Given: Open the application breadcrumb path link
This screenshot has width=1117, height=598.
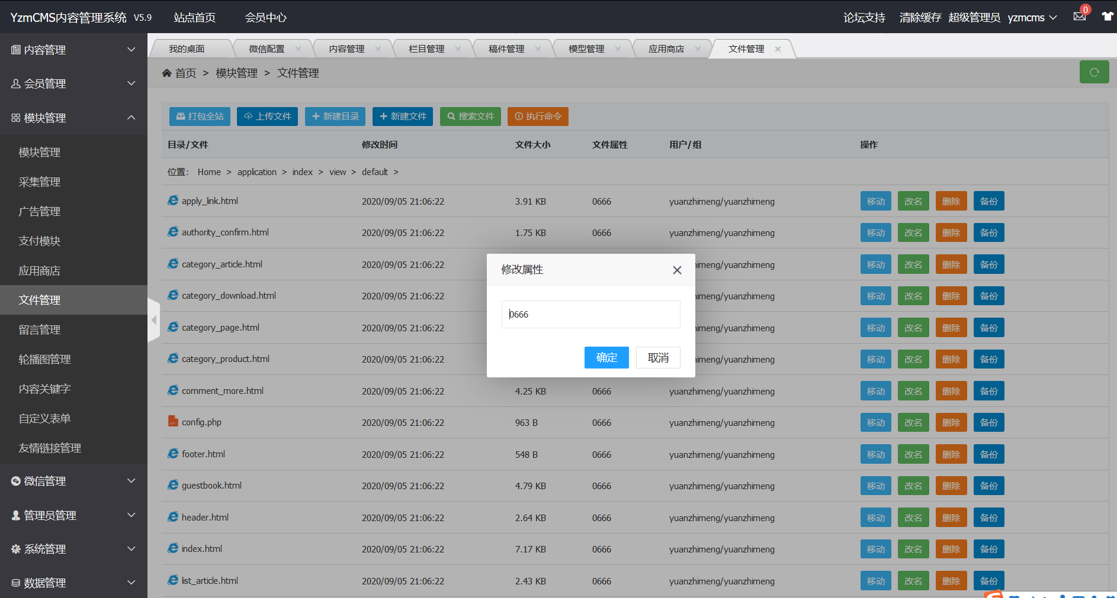Looking at the screenshot, I should (256, 172).
